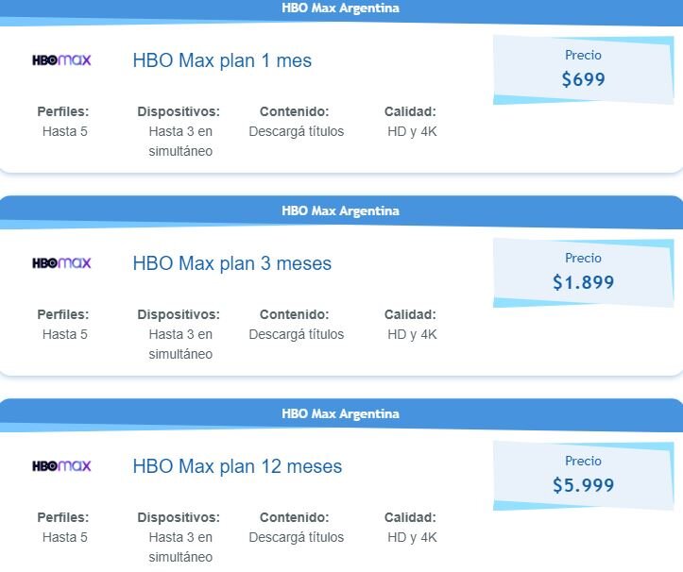Click the HBO Max logo in 1 mes plan

(x=61, y=60)
